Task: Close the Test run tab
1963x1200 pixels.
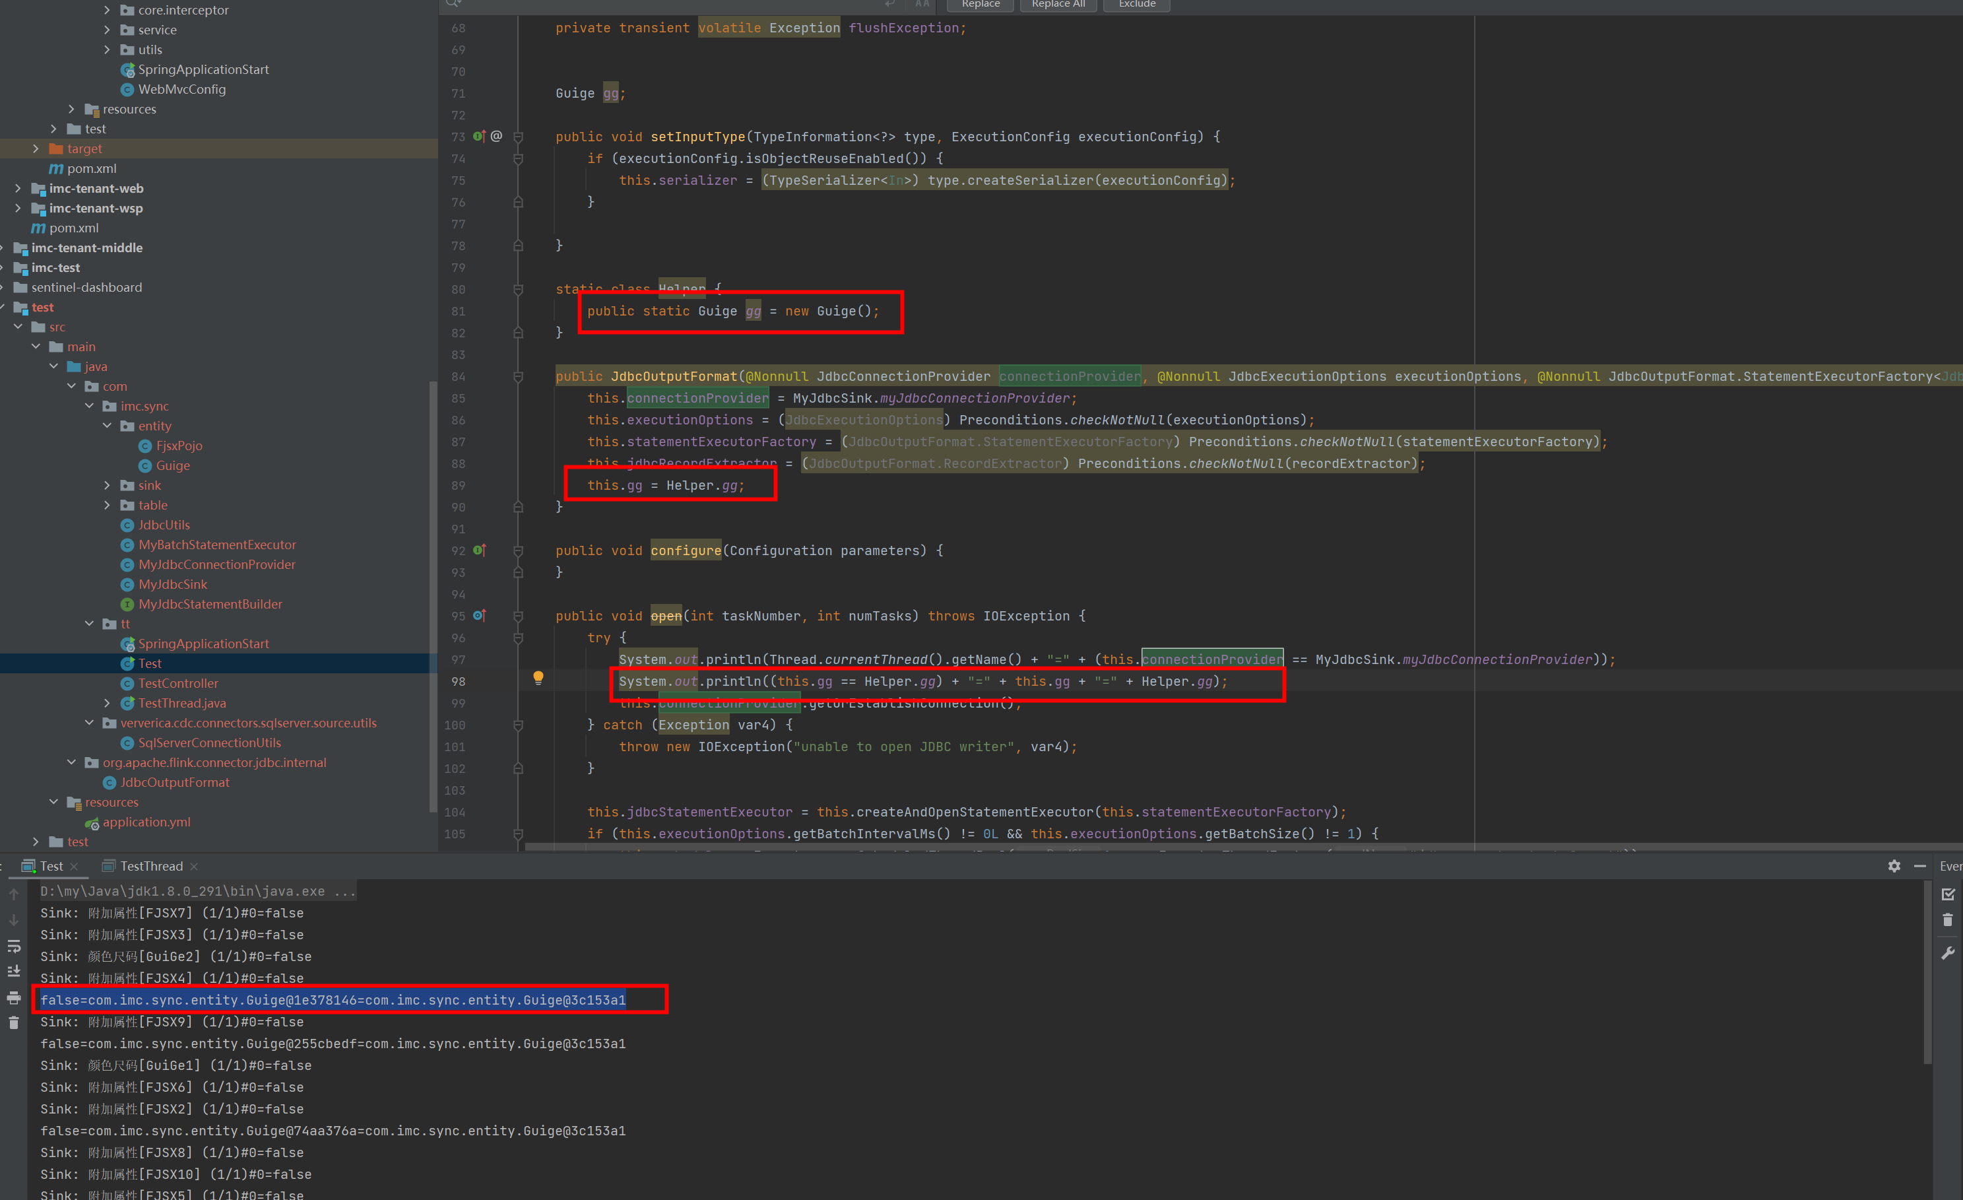Action: (x=74, y=867)
